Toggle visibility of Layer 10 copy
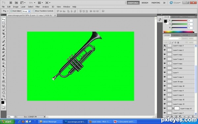Screen dimensions: 198x124 [165, 81]
